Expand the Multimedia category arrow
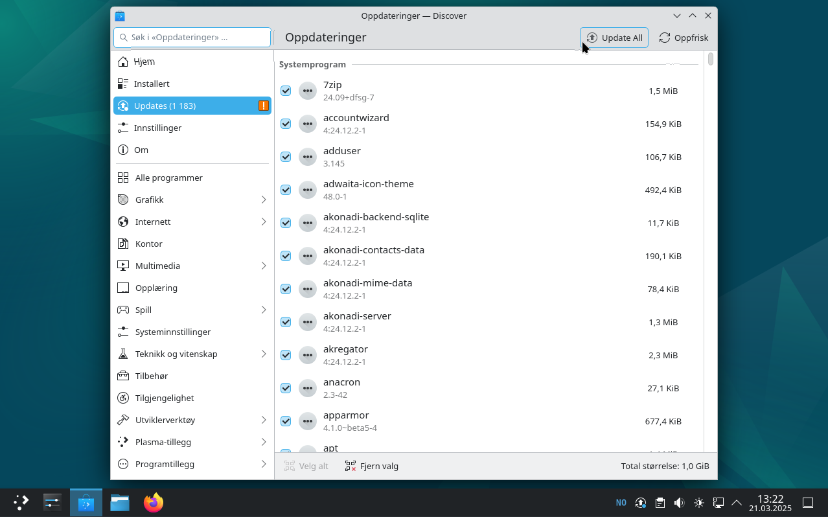This screenshot has height=517, width=828. (264, 266)
